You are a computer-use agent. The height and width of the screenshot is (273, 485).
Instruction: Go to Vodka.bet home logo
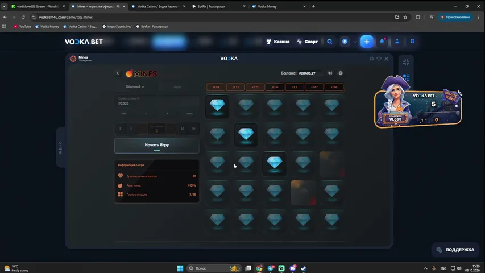[x=84, y=42]
